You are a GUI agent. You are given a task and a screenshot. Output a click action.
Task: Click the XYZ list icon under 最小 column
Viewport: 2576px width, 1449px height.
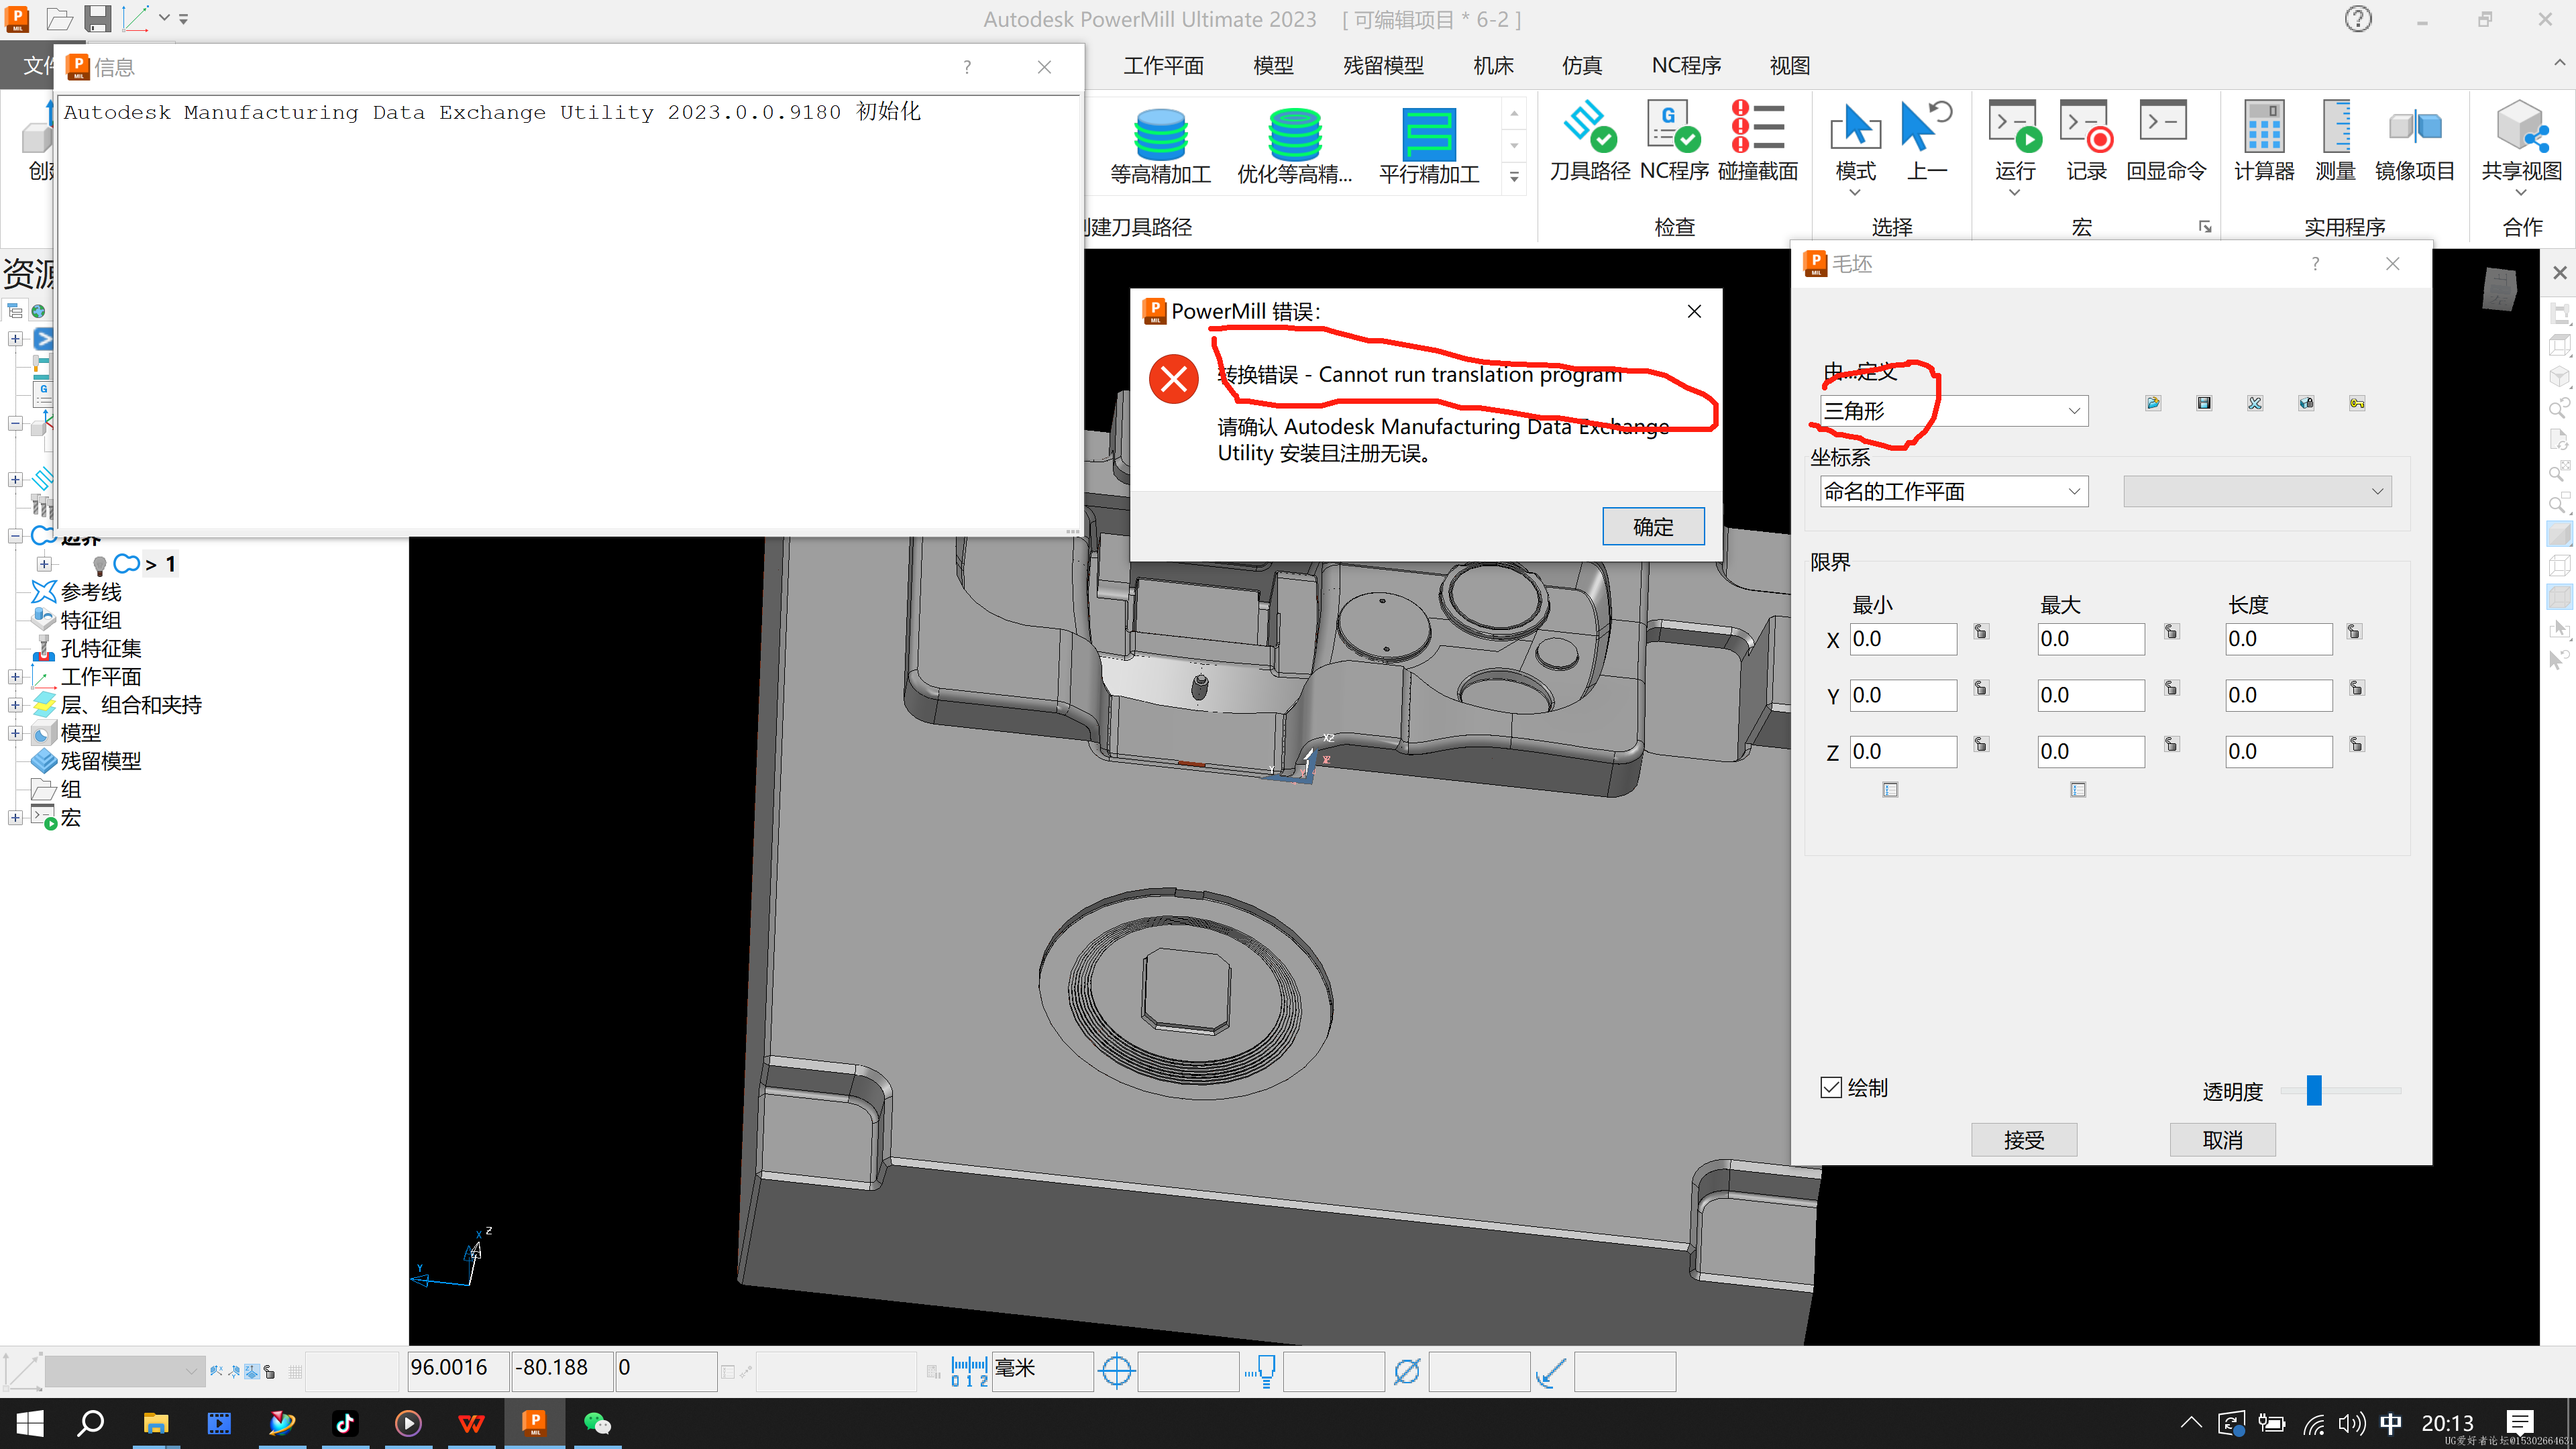coord(1890,790)
